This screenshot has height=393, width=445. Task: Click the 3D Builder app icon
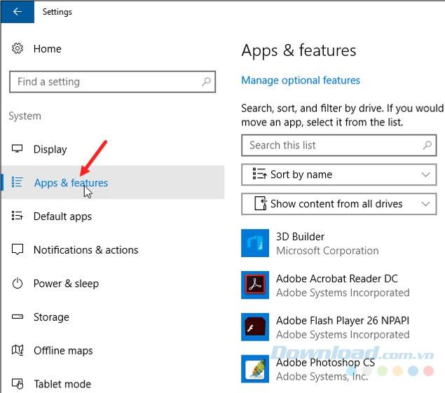click(255, 243)
